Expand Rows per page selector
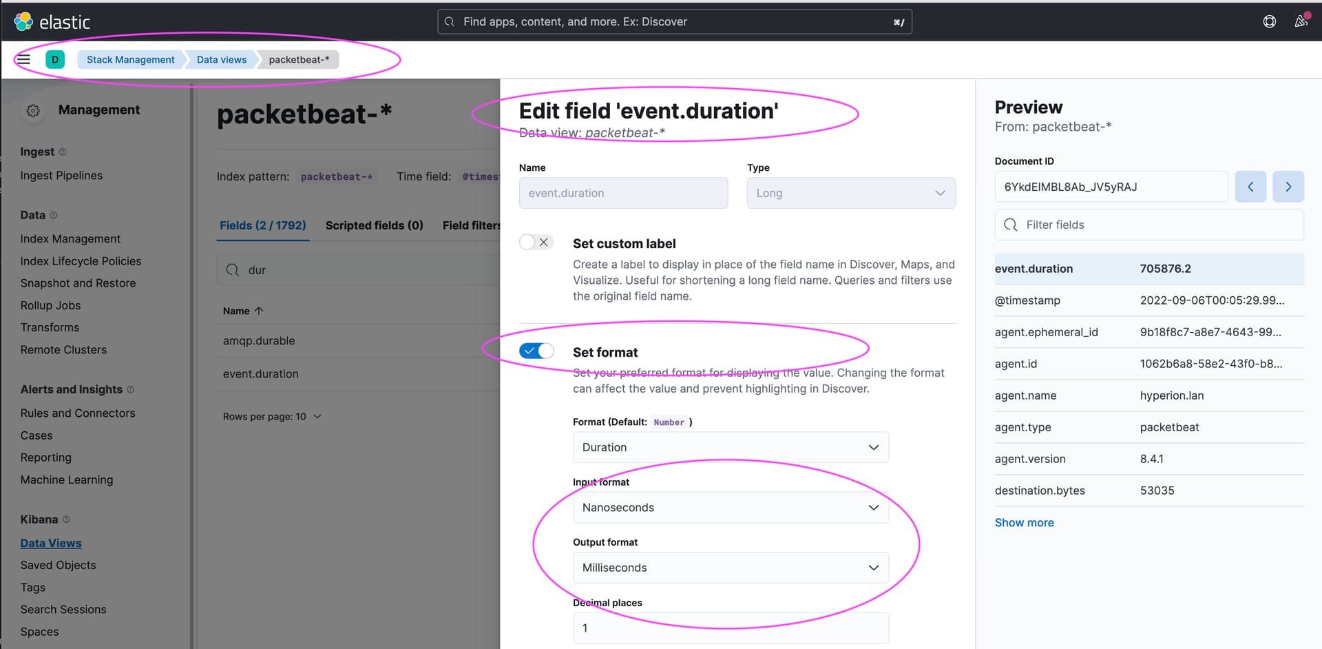1322x649 pixels. click(272, 417)
